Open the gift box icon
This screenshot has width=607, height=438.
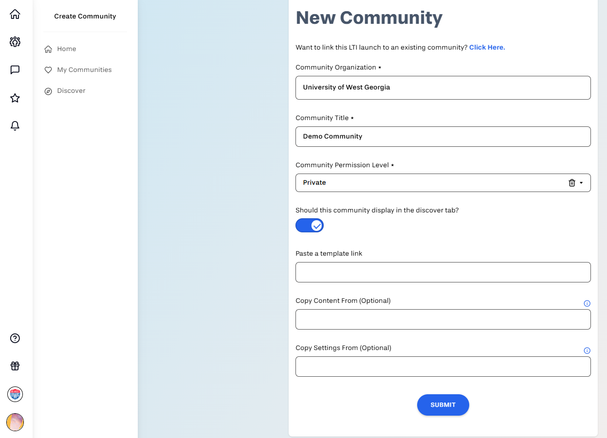click(x=15, y=366)
